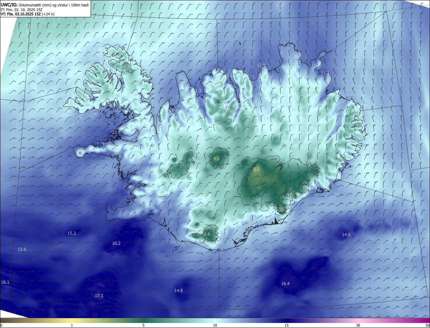Viewport: 430px width, 328px height.
Task: Click the 3.5 value near the southeast coast
Action: point(281,210)
